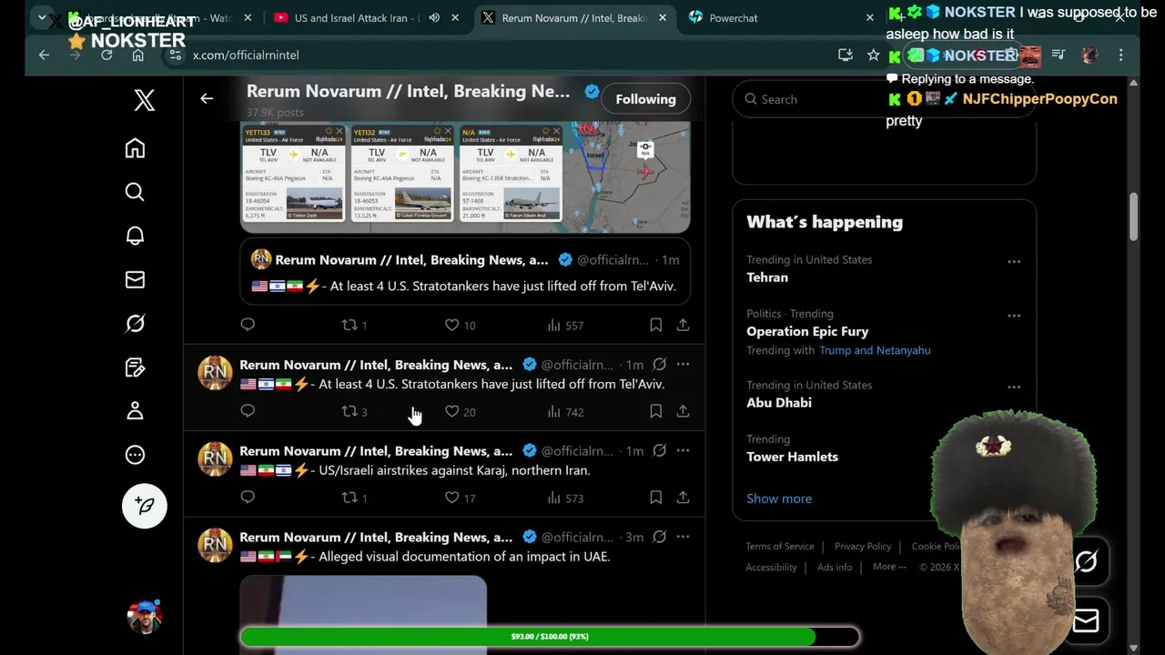Viewport: 1165px width, 655px height.
Task: Open Explore search icon in sidebar
Action: (x=135, y=192)
